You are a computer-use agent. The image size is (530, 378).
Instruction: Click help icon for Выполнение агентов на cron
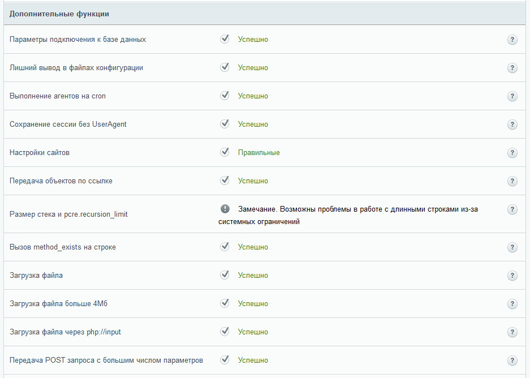[x=512, y=96]
